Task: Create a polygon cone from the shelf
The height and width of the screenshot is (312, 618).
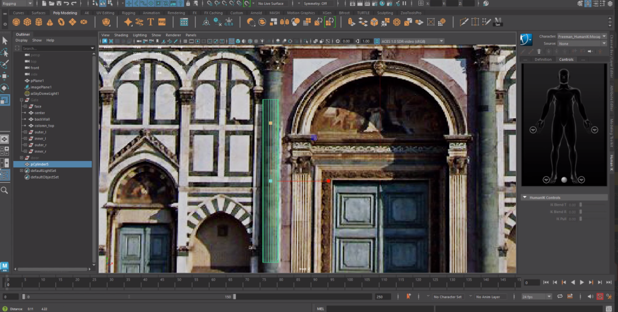Action: coord(50,22)
